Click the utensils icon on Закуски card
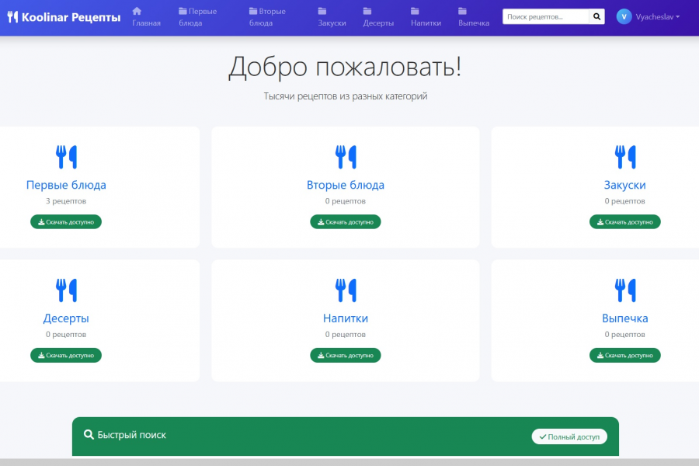 (625, 157)
